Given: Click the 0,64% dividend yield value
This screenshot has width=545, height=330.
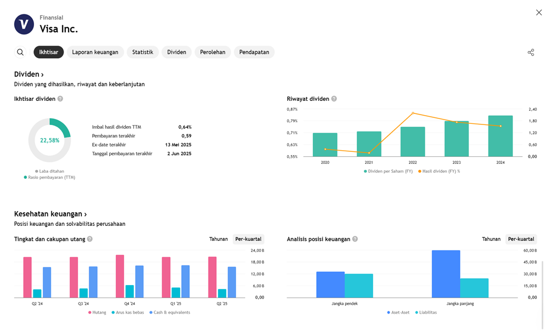Looking at the screenshot, I should [185, 127].
